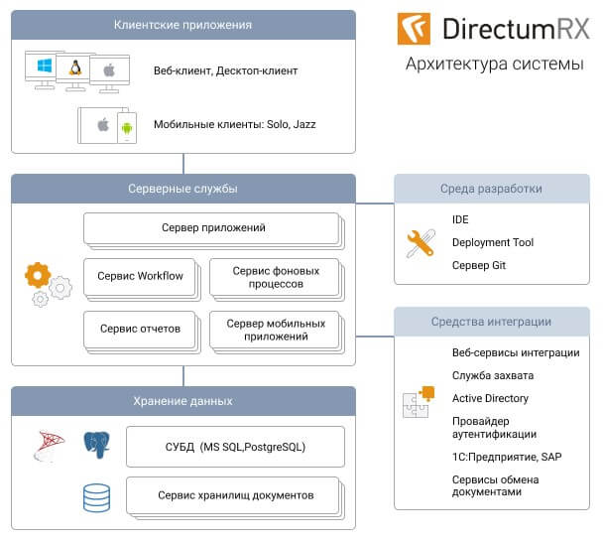Click the MS SQL Server logo icon
Screen dimensions: 603x543
click(x=50, y=446)
